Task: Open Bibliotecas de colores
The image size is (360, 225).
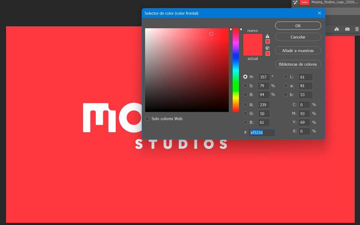Action: click(298, 64)
